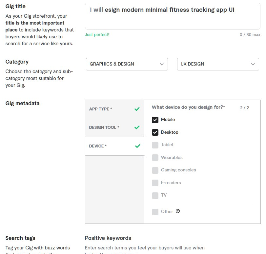Click into the Gig title text field
The image size is (266, 254).
pos(173,16)
